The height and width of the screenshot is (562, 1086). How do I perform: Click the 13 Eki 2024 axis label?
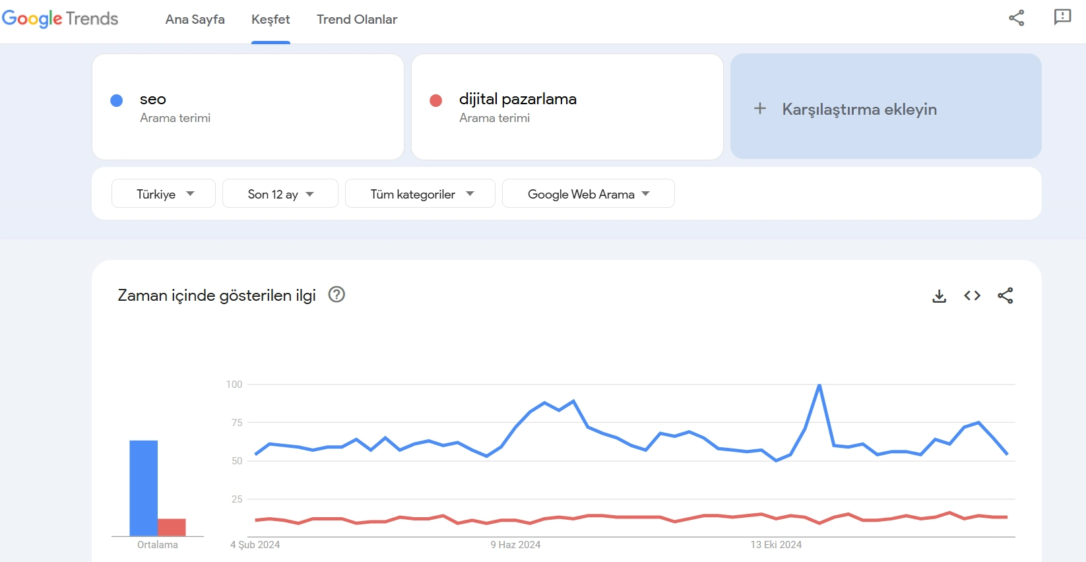776,545
